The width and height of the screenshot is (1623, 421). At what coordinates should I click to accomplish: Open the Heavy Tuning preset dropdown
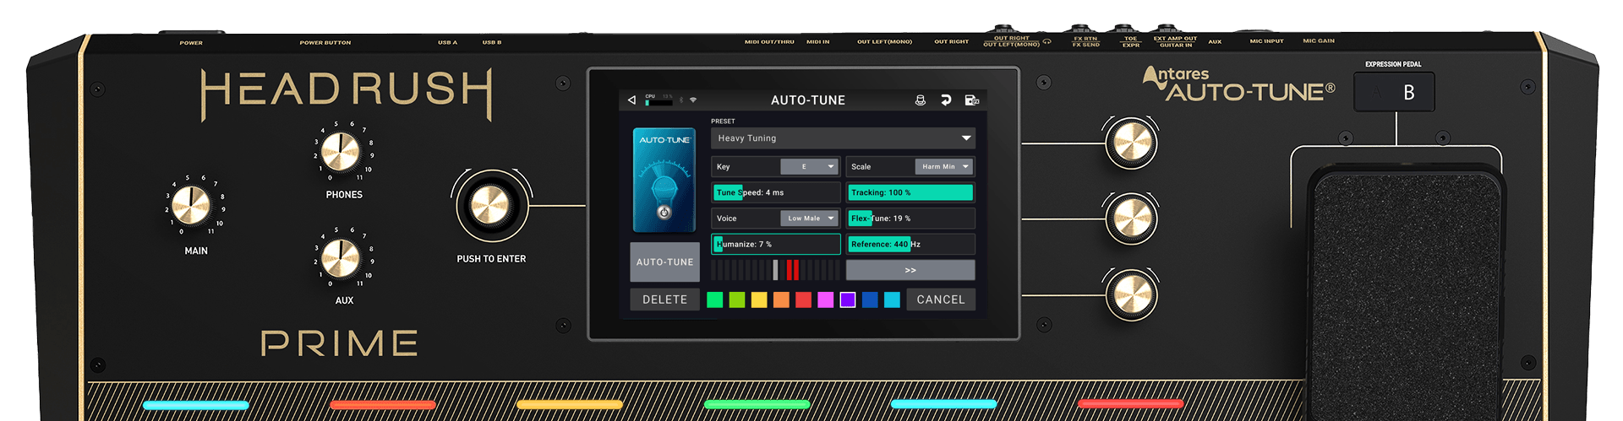(843, 138)
